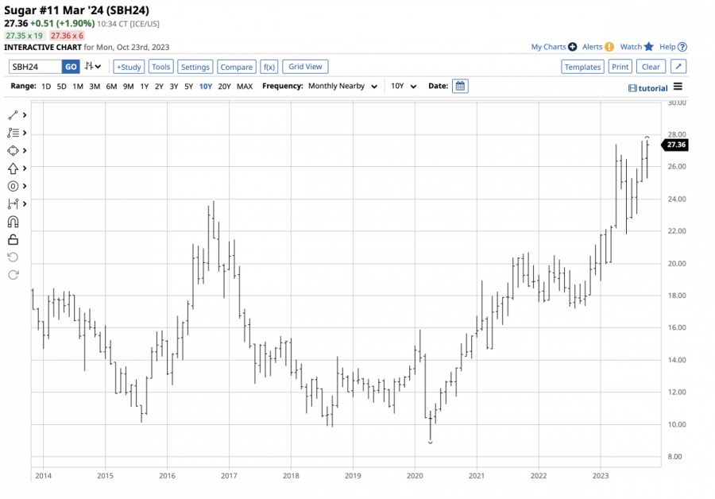The height and width of the screenshot is (499, 715).
Task: Open the Fibonacci/annotation list tool icon
Action: pyautogui.click(x=13, y=133)
